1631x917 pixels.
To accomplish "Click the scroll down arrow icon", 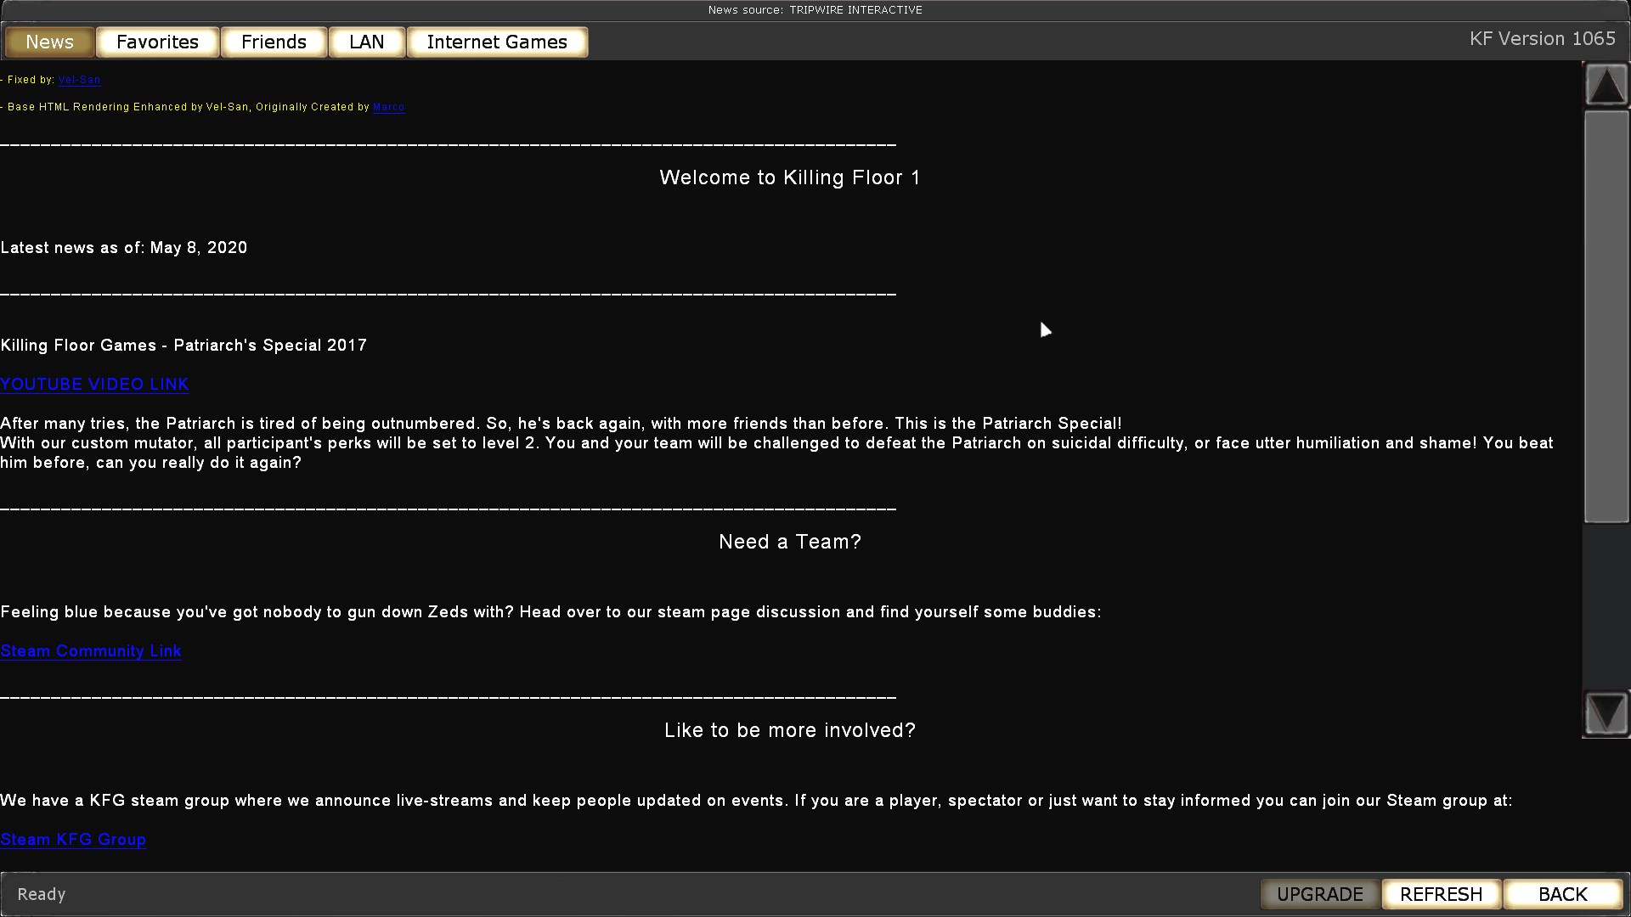I will (1606, 713).
